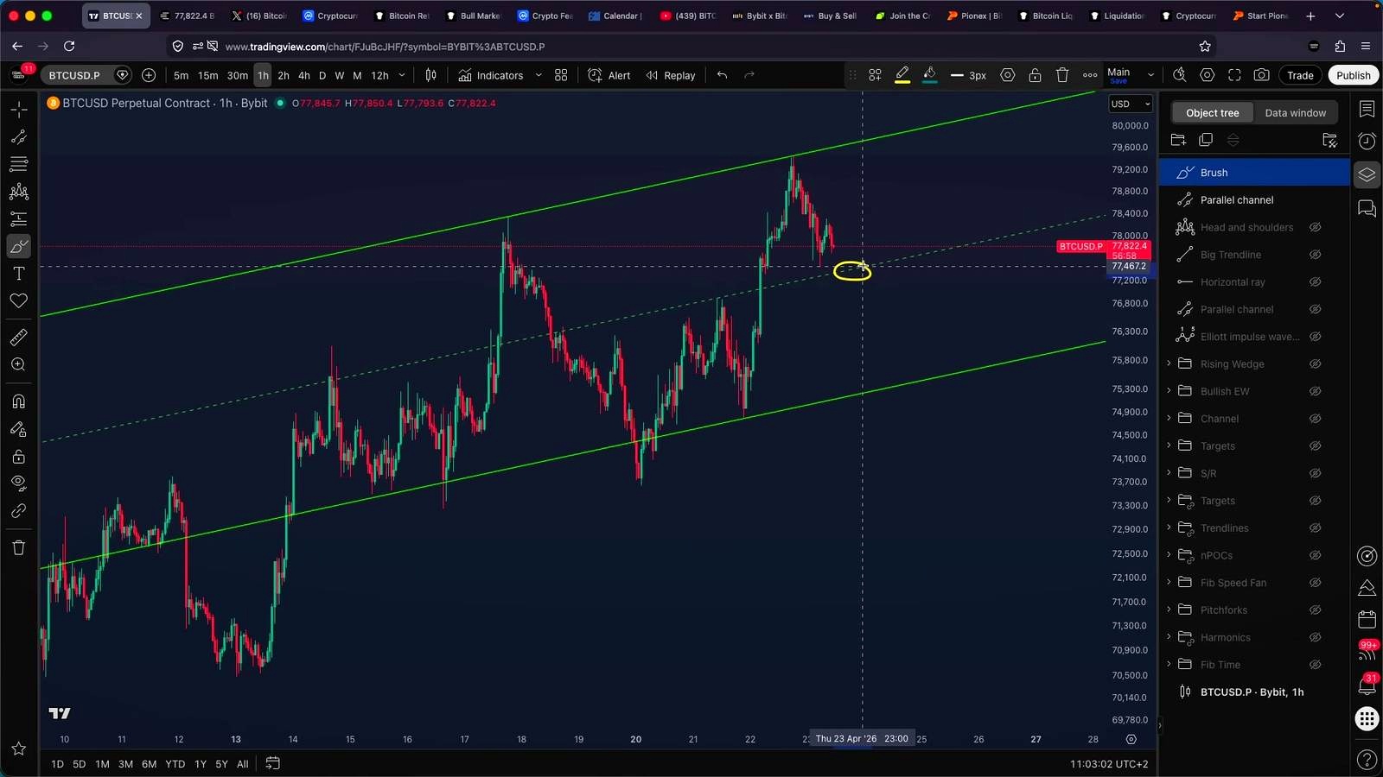1383x777 pixels.
Task: Lock all drawing tools
Action: [x=19, y=457]
